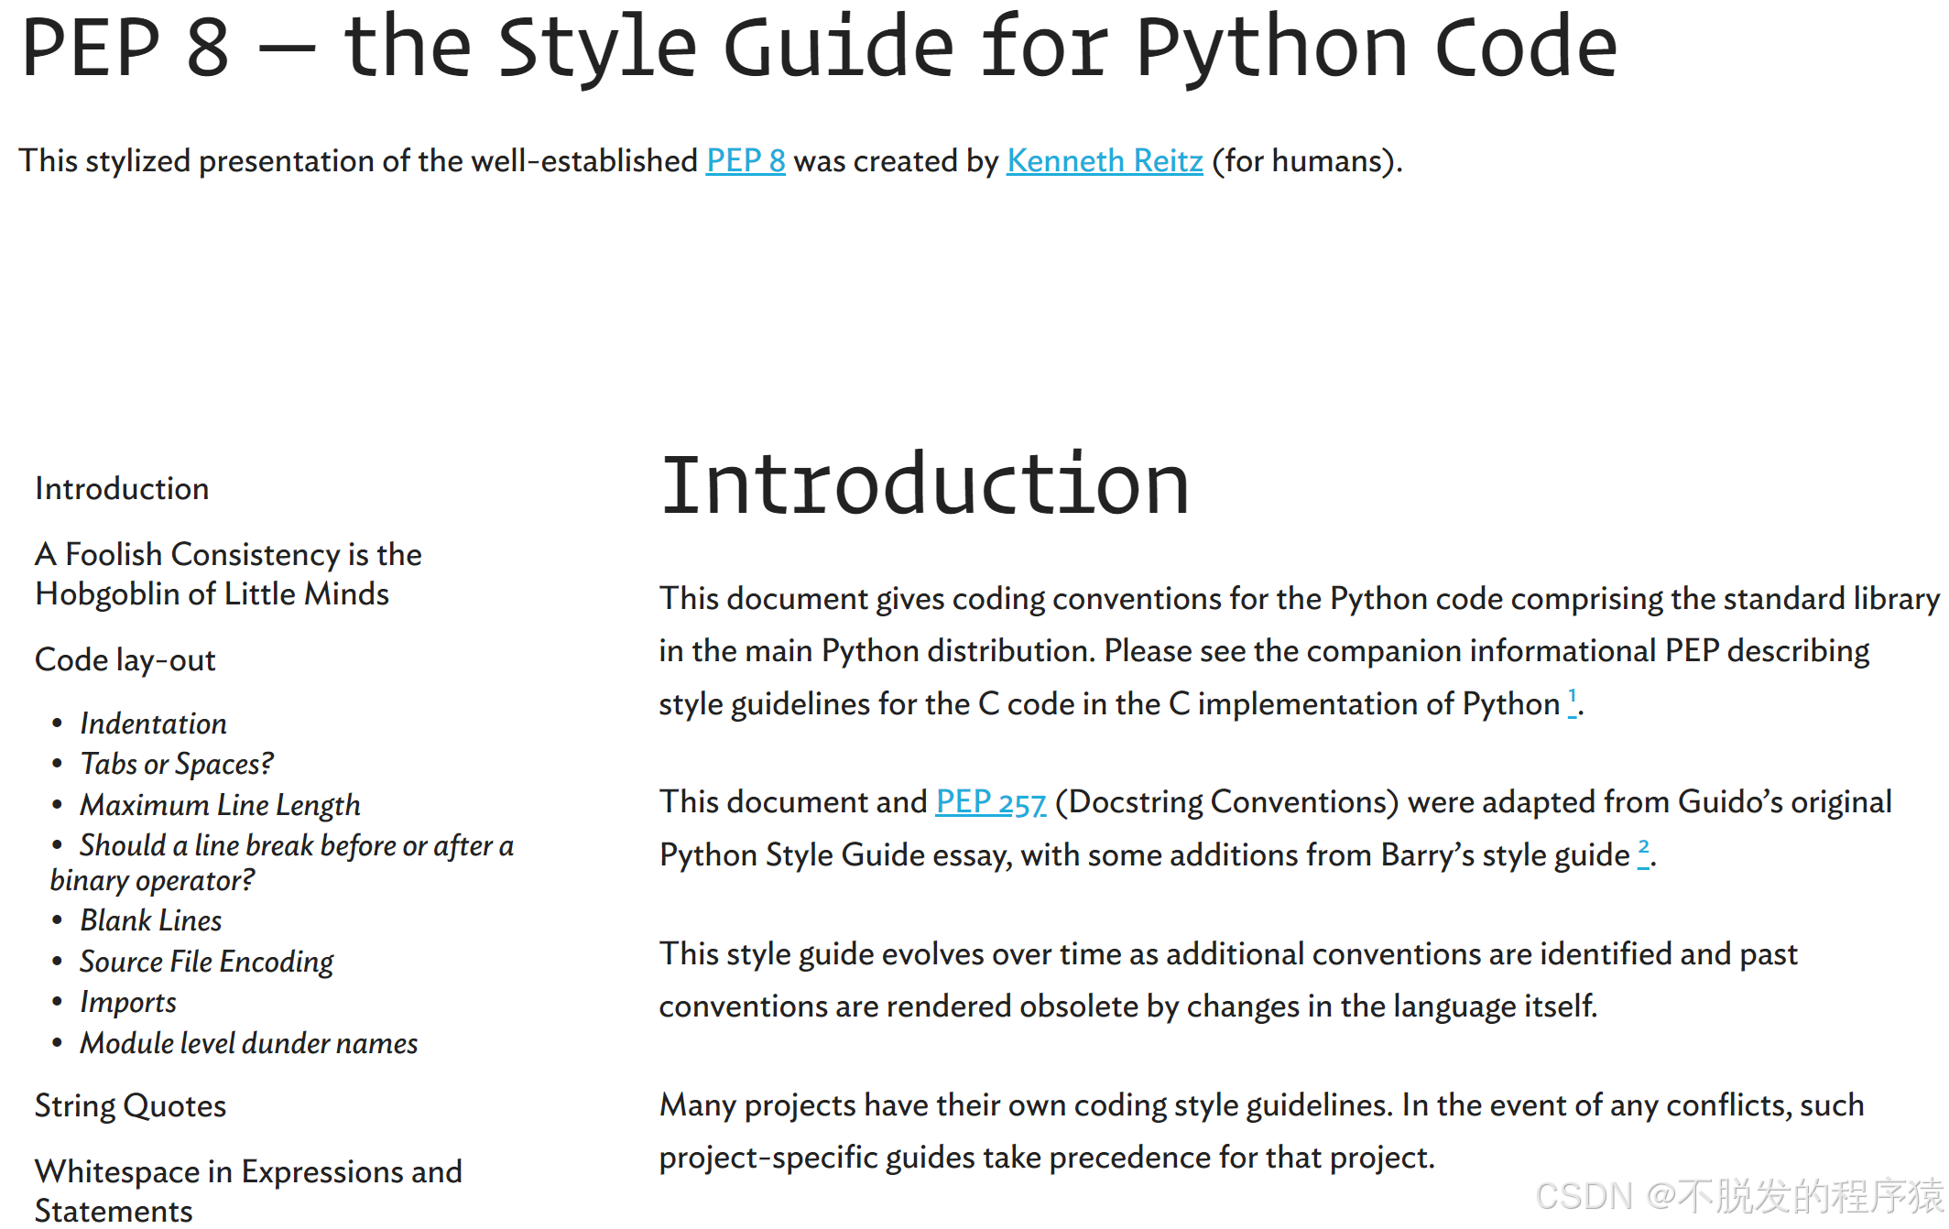The width and height of the screenshot is (1949, 1229).
Task: Open Whitespace in Expressions and Statements
Action: point(248,1191)
